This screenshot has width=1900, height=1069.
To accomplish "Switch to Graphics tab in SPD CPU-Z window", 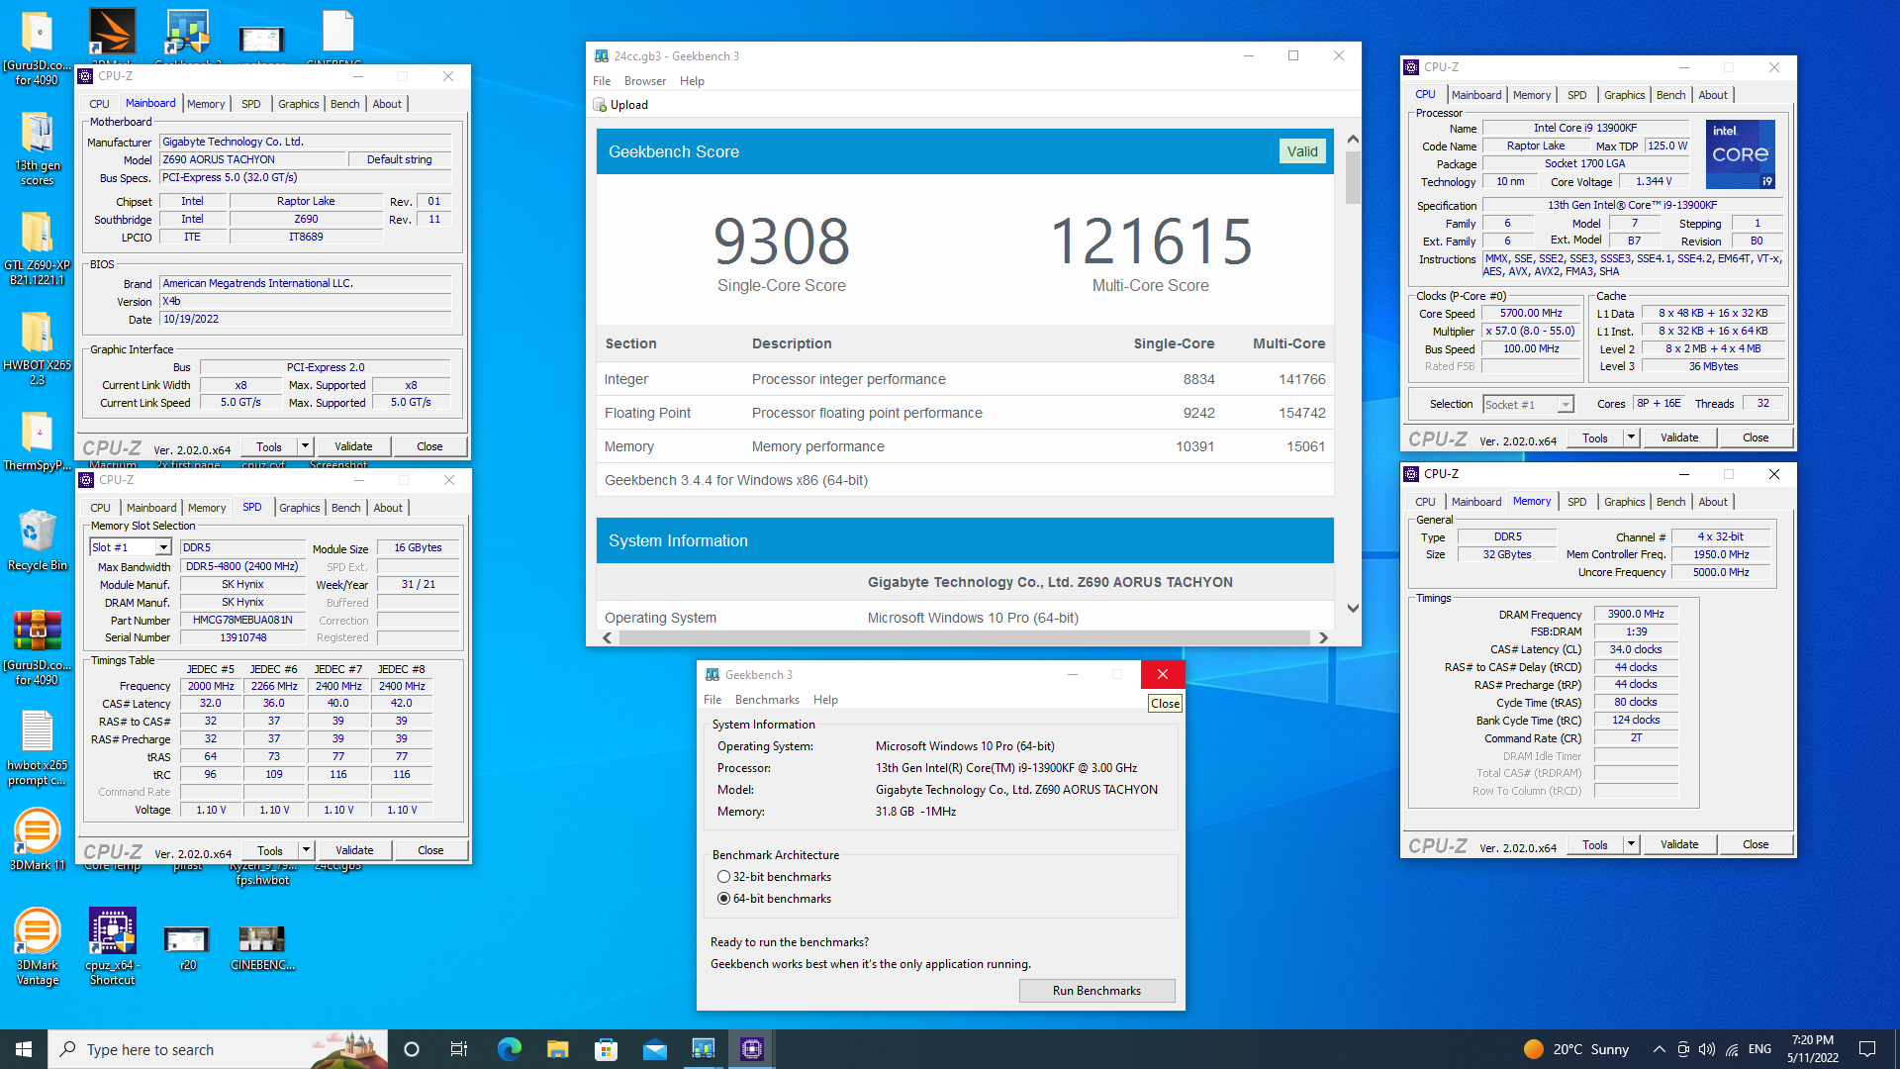I will (x=299, y=508).
